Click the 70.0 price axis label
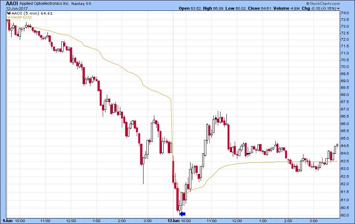Viewport: 355px width, 224px height. pyautogui.click(x=345, y=67)
